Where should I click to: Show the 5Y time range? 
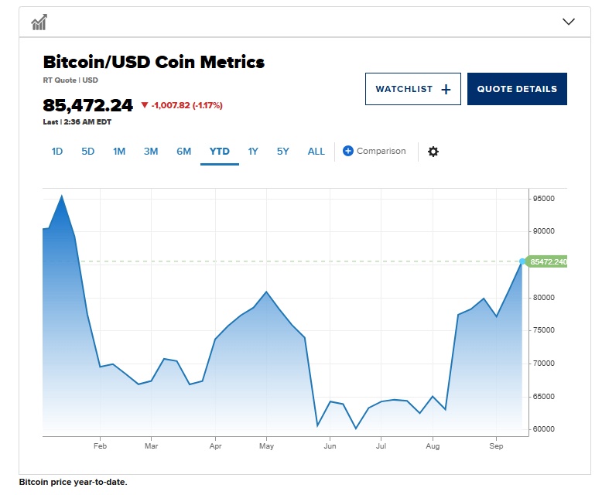283,152
